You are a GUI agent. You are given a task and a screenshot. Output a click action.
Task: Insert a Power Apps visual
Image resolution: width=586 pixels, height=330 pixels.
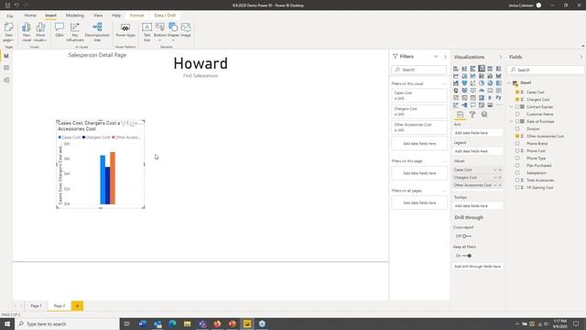pyautogui.click(x=125, y=30)
